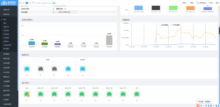220x107 pixels.
Task: Click the wan port icon with warning
Action: pyautogui.click(x=27, y=94)
